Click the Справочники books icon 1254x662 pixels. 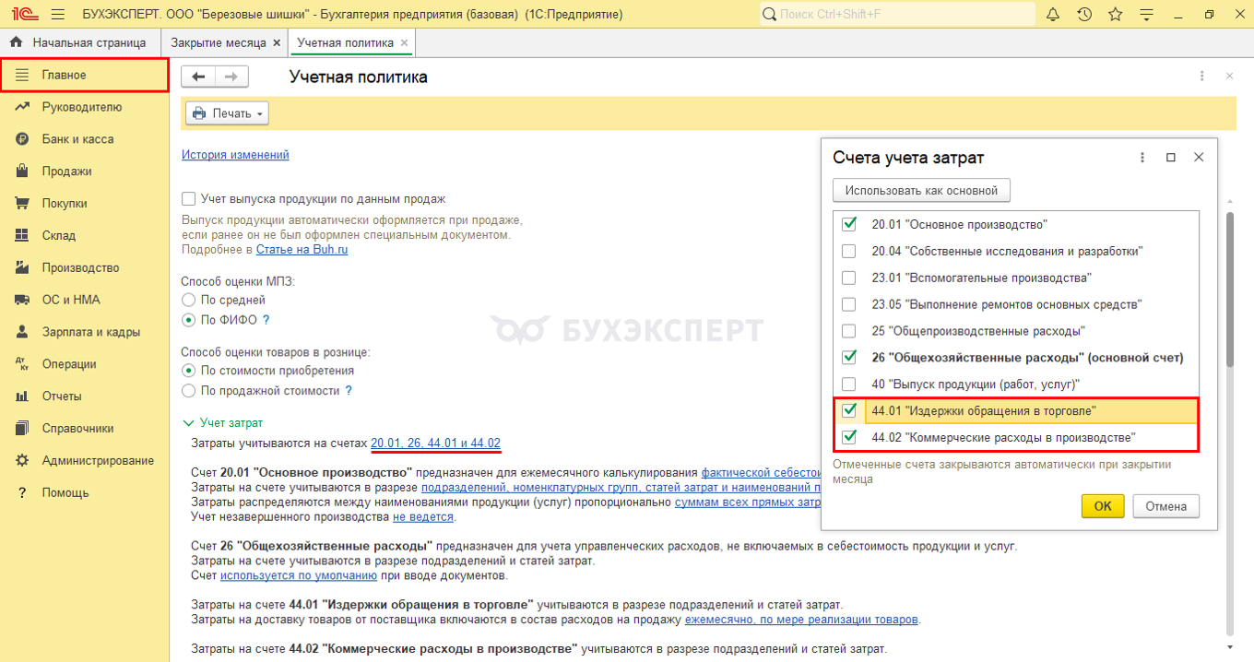[x=22, y=428]
